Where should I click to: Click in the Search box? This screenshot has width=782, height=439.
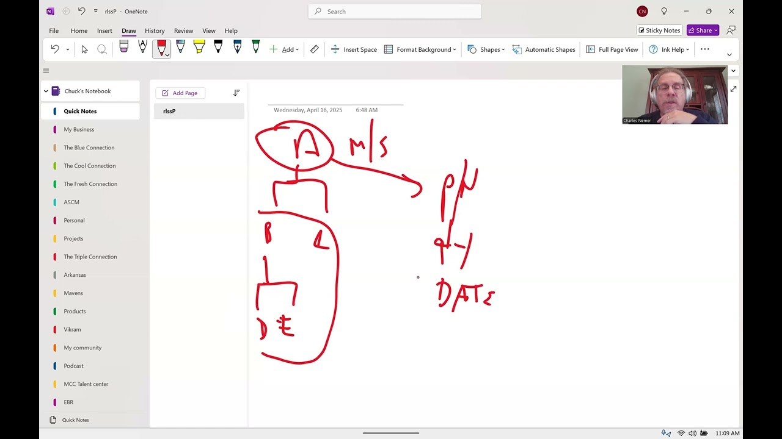(x=395, y=11)
